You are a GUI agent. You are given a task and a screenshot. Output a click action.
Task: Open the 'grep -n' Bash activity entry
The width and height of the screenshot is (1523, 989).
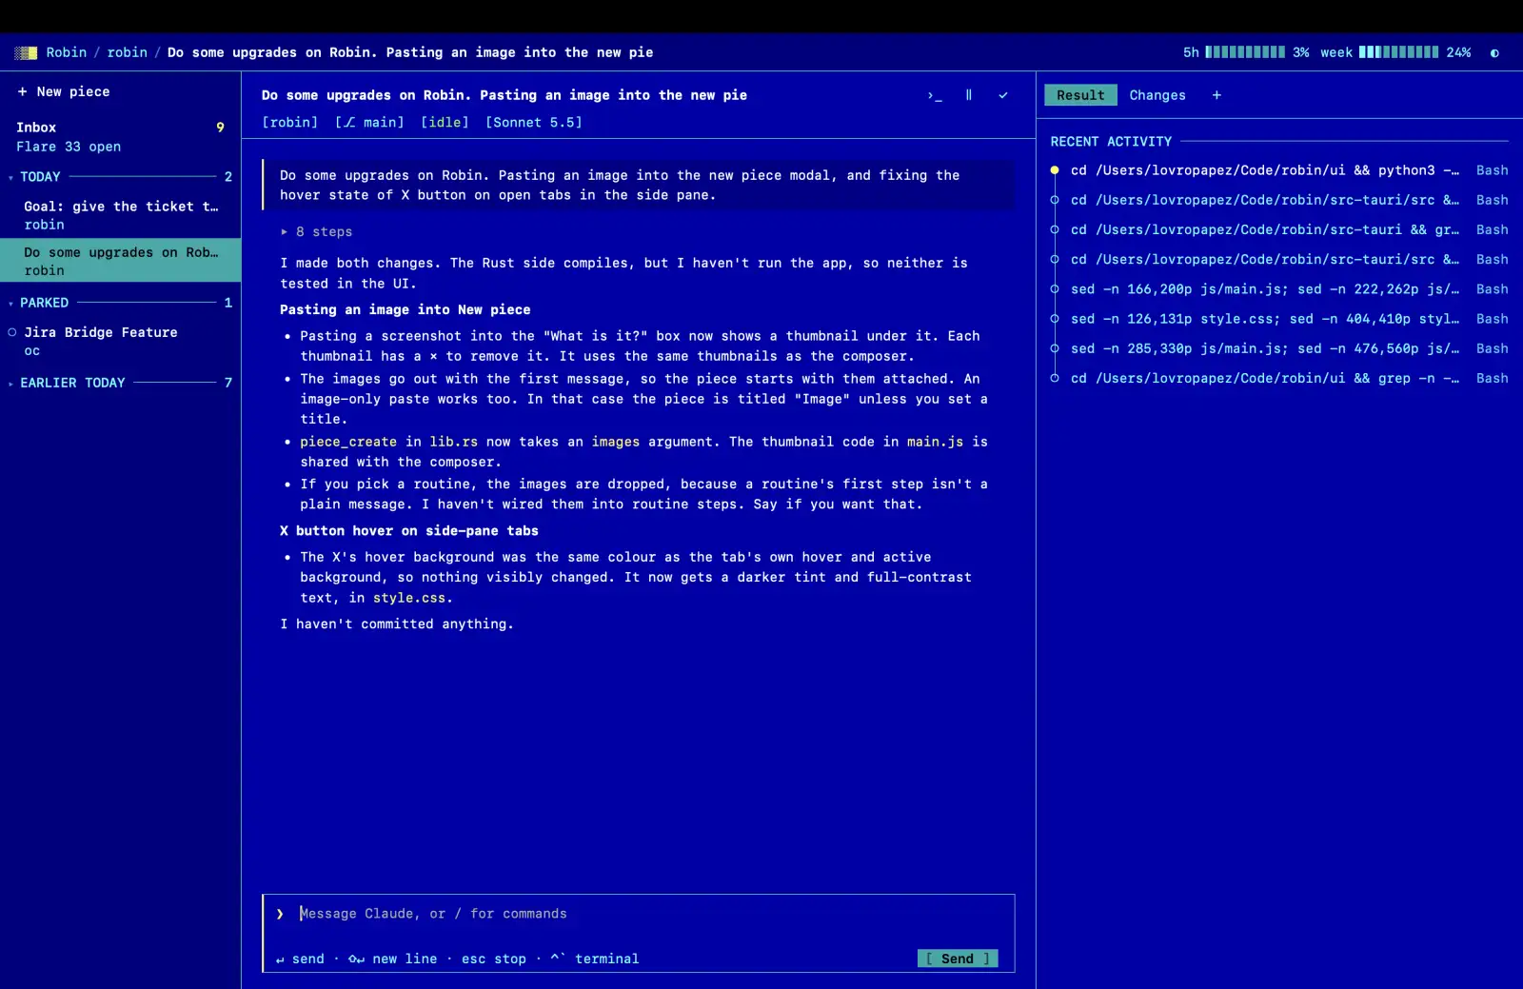click(1279, 378)
